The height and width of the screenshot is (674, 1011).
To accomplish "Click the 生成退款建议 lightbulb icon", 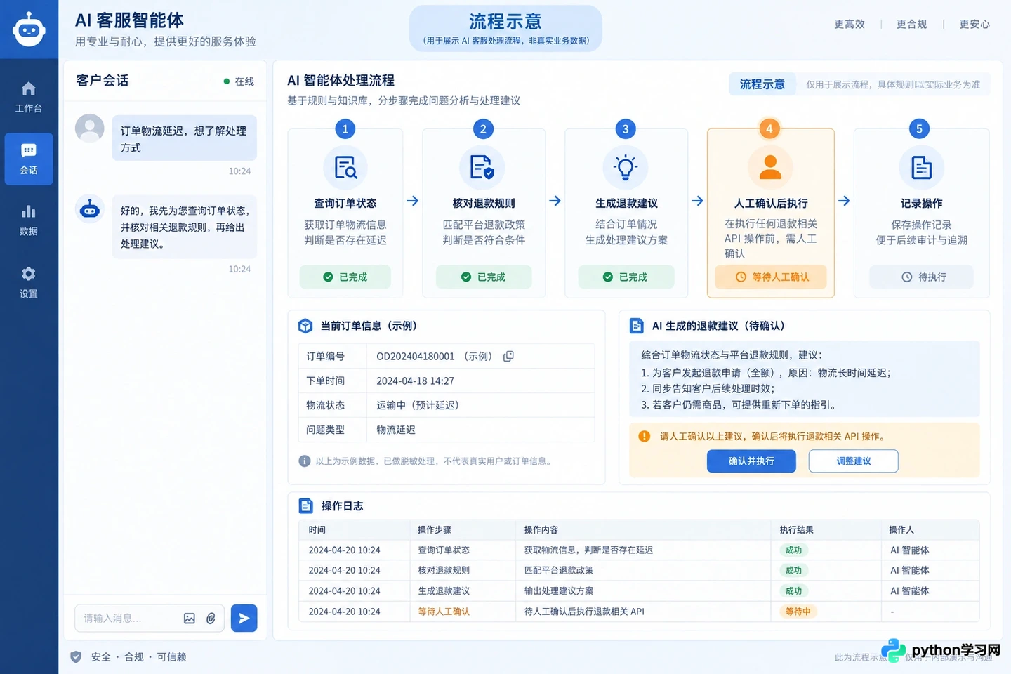I will pos(626,168).
